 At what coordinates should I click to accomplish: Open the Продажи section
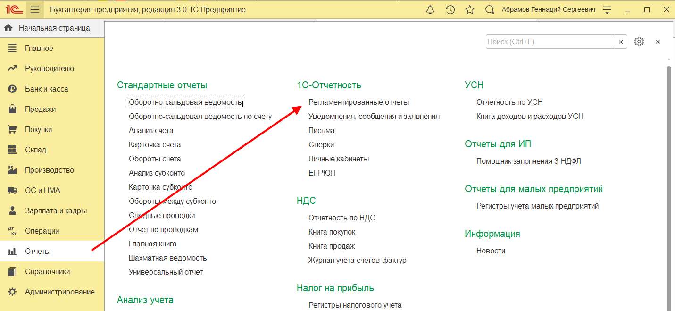(x=41, y=109)
